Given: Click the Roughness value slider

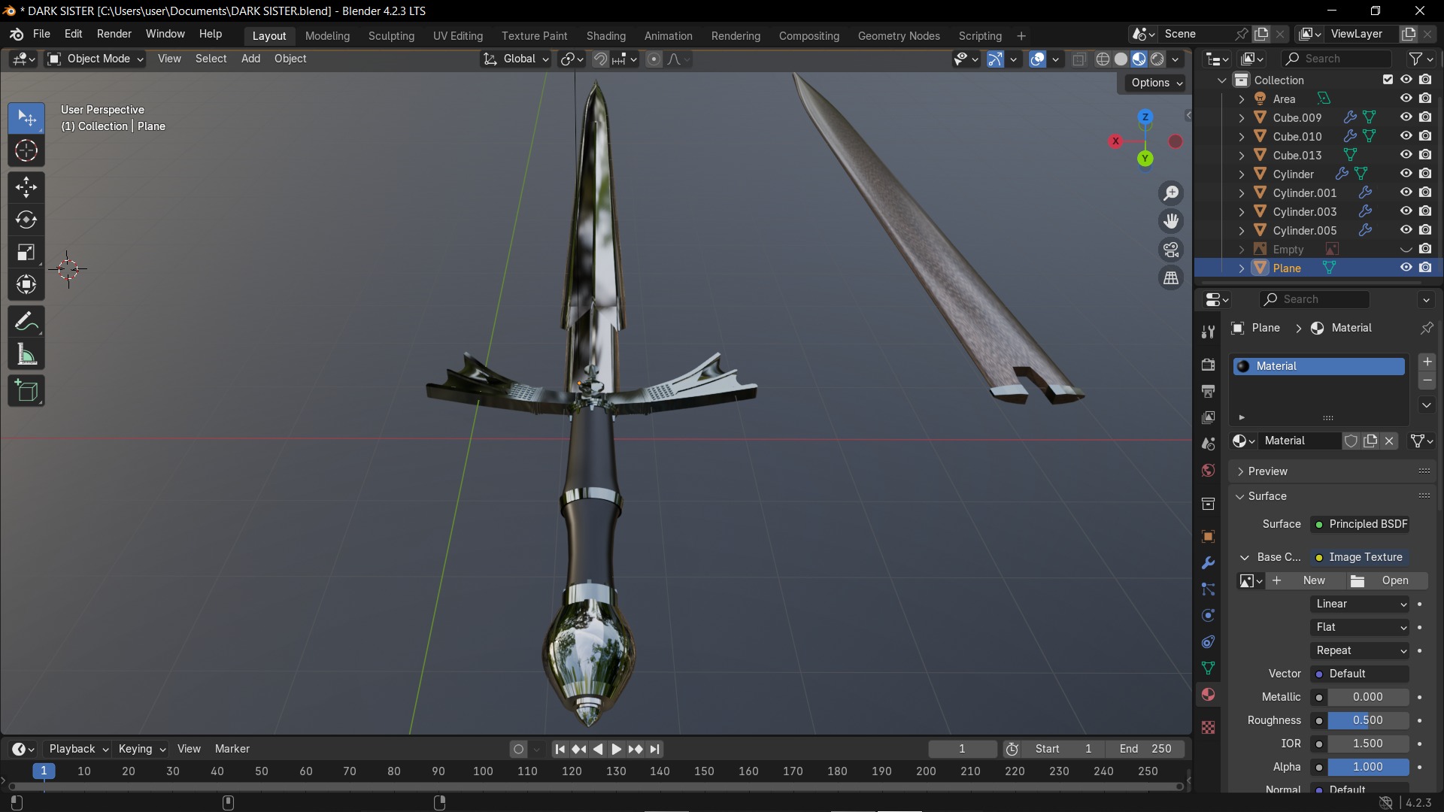Looking at the screenshot, I should point(1367,720).
